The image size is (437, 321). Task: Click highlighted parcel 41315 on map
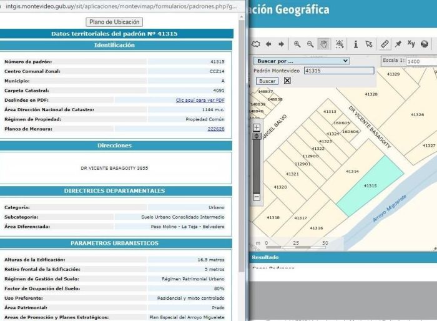[x=370, y=185]
